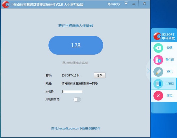The image size is (177, 138).
Task: Click the 名称: label
Action: (x=49, y=75)
